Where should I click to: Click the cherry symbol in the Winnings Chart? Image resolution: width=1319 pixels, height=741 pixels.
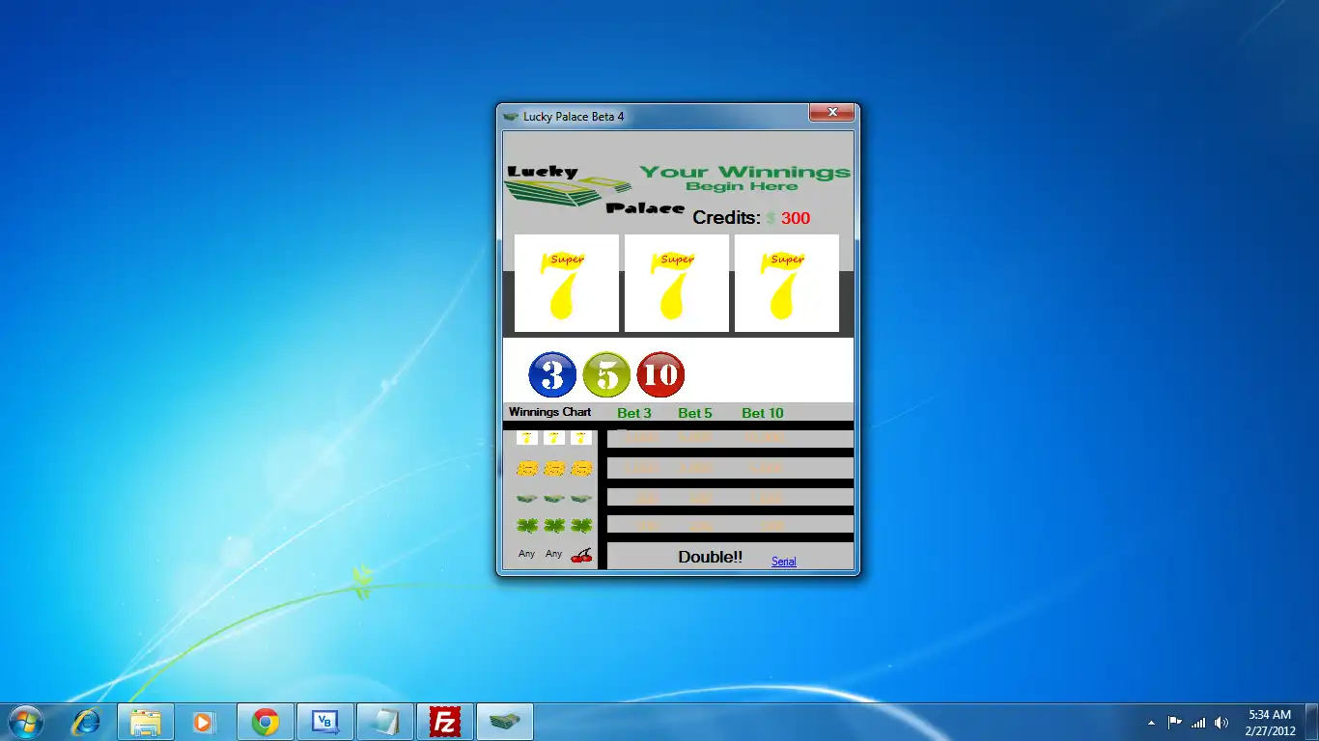pos(581,555)
